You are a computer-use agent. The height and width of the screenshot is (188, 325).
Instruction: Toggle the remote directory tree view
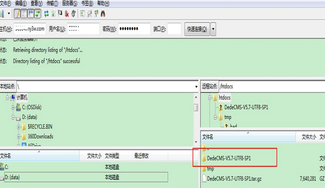pyautogui.click(x=30, y=14)
